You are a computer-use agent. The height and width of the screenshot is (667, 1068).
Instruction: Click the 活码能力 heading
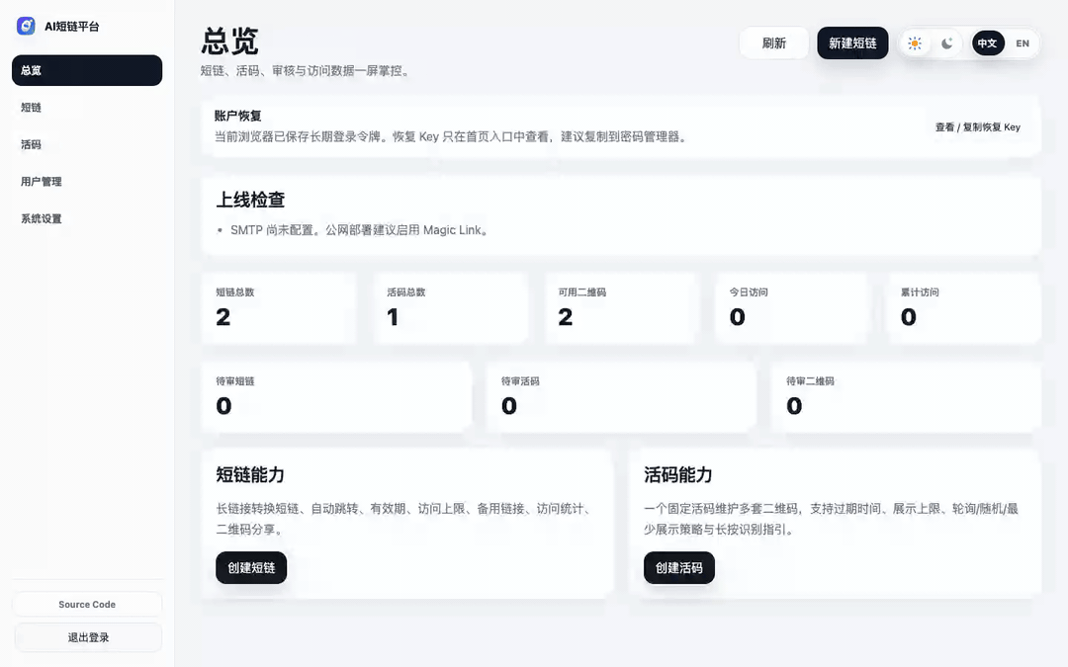coord(678,475)
